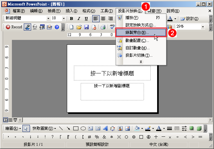Align text left
Image resolution: width=214 pixels, height=149 pixels.
click(96, 19)
